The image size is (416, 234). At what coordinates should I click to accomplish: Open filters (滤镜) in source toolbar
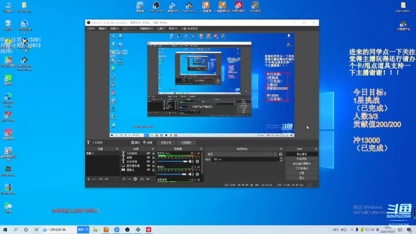(x=148, y=142)
